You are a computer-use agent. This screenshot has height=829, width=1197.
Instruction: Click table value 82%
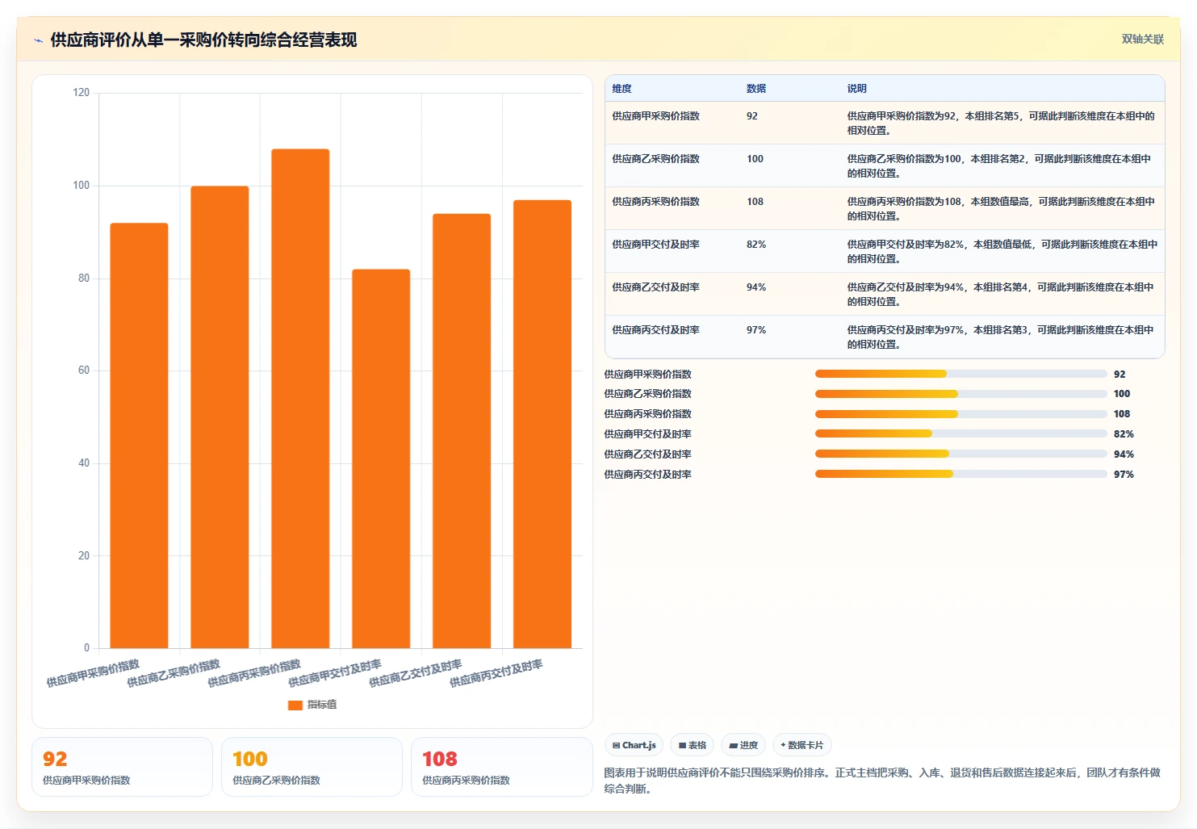[x=756, y=245]
